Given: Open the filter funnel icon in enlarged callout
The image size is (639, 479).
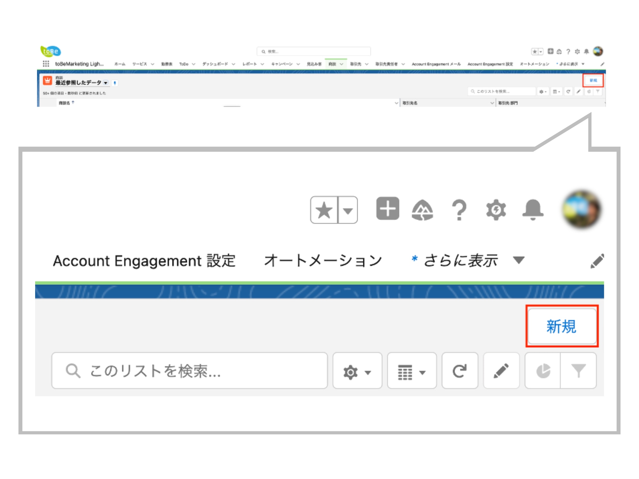Looking at the screenshot, I should pyautogui.click(x=578, y=371).
